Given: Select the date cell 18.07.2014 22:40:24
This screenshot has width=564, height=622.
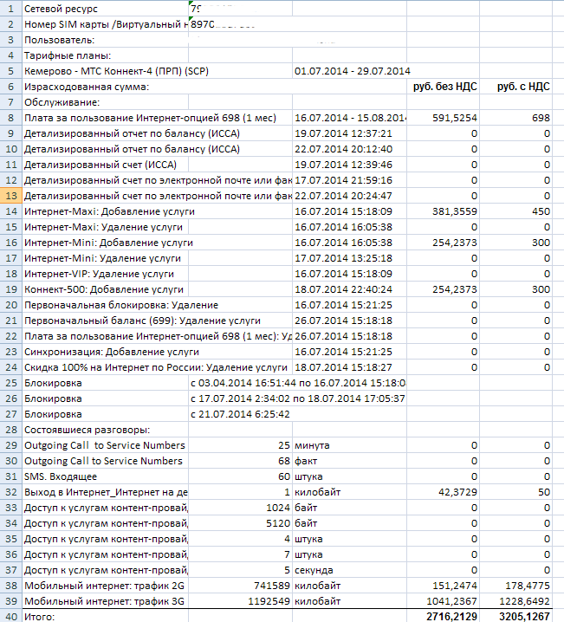Looking at the screenshot, I should pyautogui.click(x=344, y=288).
